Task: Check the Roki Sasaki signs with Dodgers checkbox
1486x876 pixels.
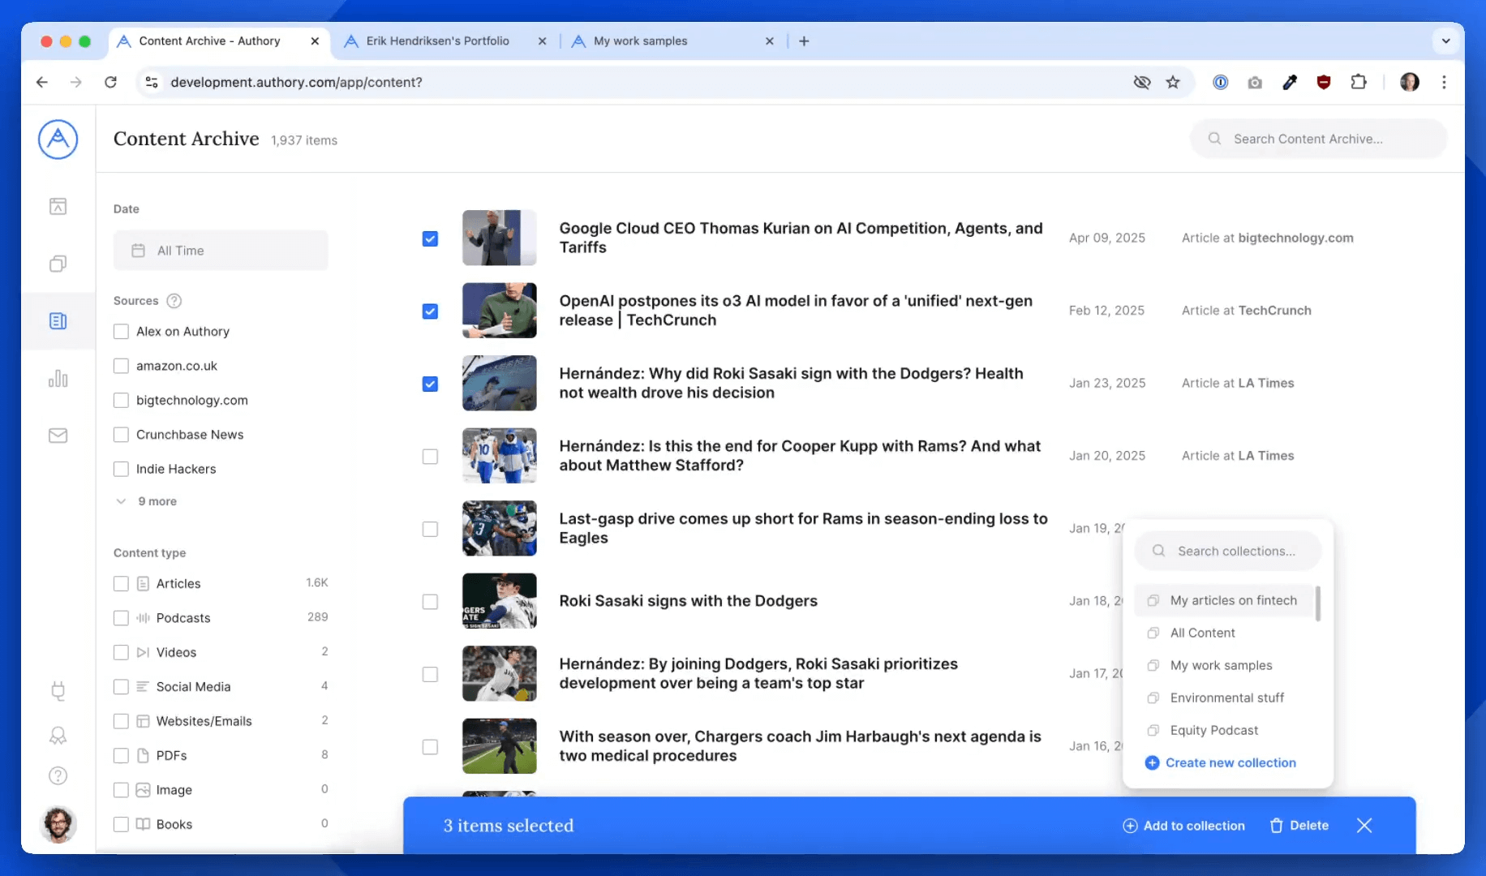Action: 430,602
